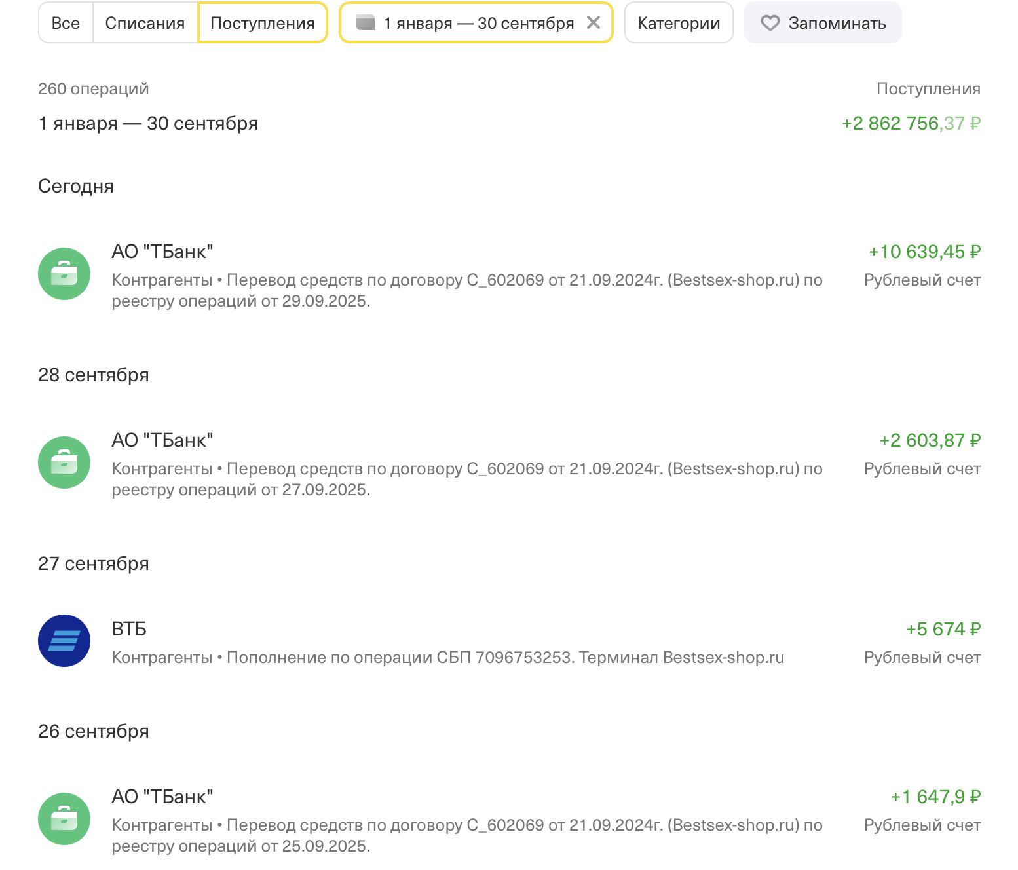This screenshot has height=870, width=1018.
Task: Open the +2 603,87 ₽ transaction
Action: pyautogui.click(x=930, y=441)
